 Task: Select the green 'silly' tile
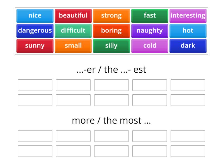point(111,46)
